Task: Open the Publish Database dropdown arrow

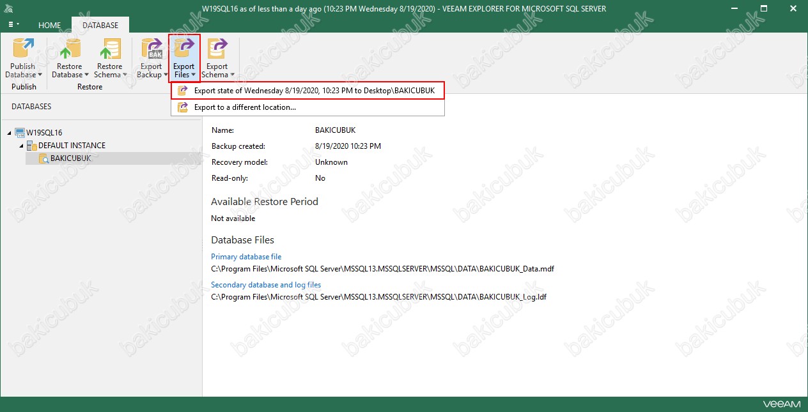Action: [40, 75]
